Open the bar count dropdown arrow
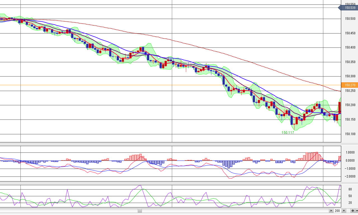The image size is (358, 215). tap(344, 211)
